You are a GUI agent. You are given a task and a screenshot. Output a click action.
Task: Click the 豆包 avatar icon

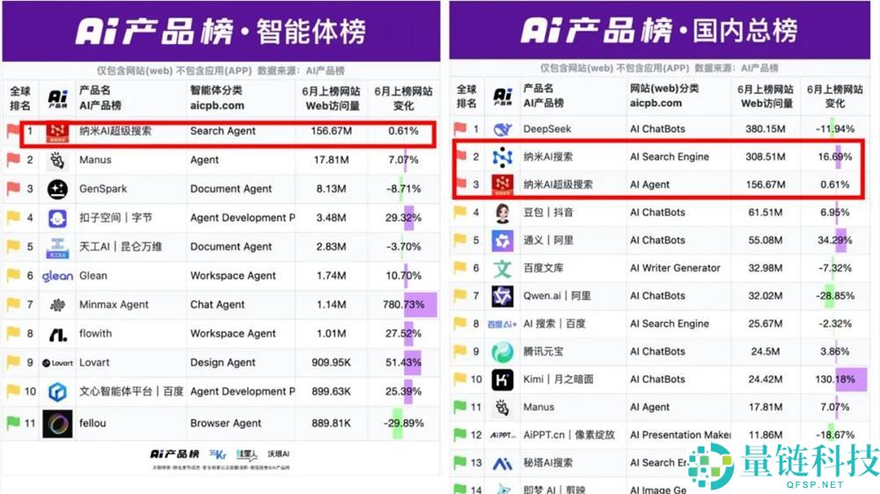[x=502, y=213]
